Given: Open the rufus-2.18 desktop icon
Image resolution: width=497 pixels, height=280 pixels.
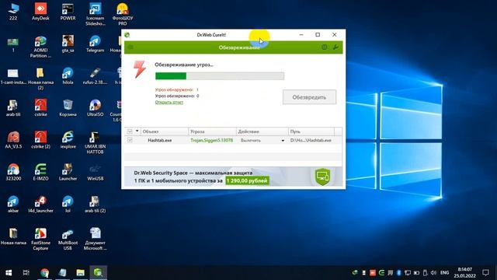Looking at the screenshot, I should click(x=95, y=76).
